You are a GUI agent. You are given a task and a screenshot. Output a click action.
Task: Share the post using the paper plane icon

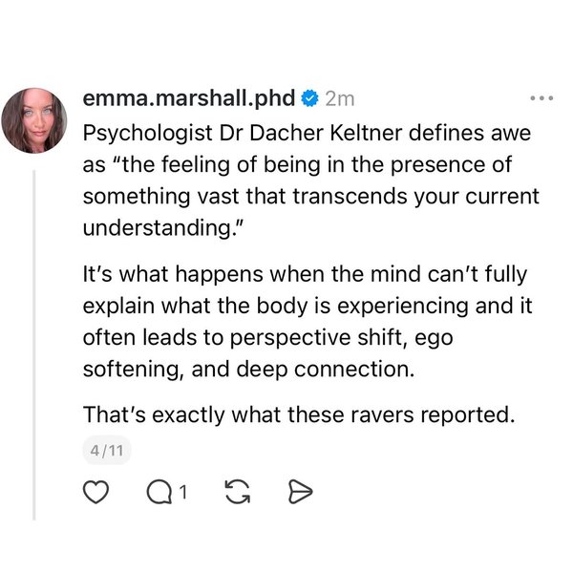click(x=300, y=492)
